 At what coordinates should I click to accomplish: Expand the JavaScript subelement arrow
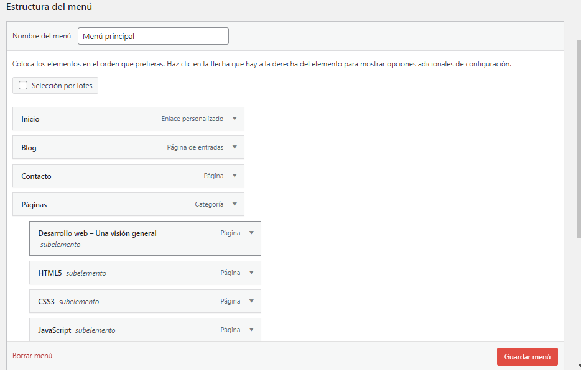click(251, 330)
